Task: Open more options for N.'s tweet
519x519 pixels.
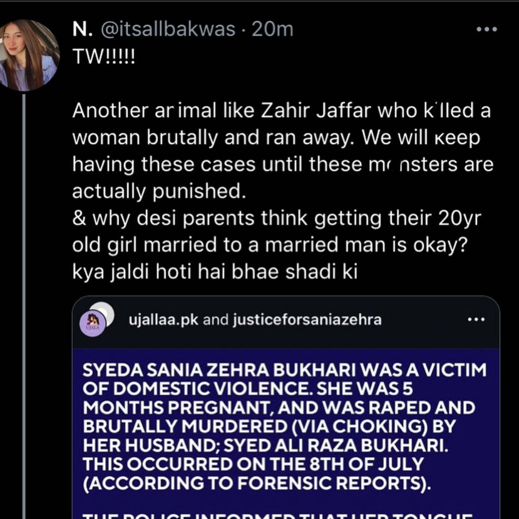Action: tap(487, 29)
